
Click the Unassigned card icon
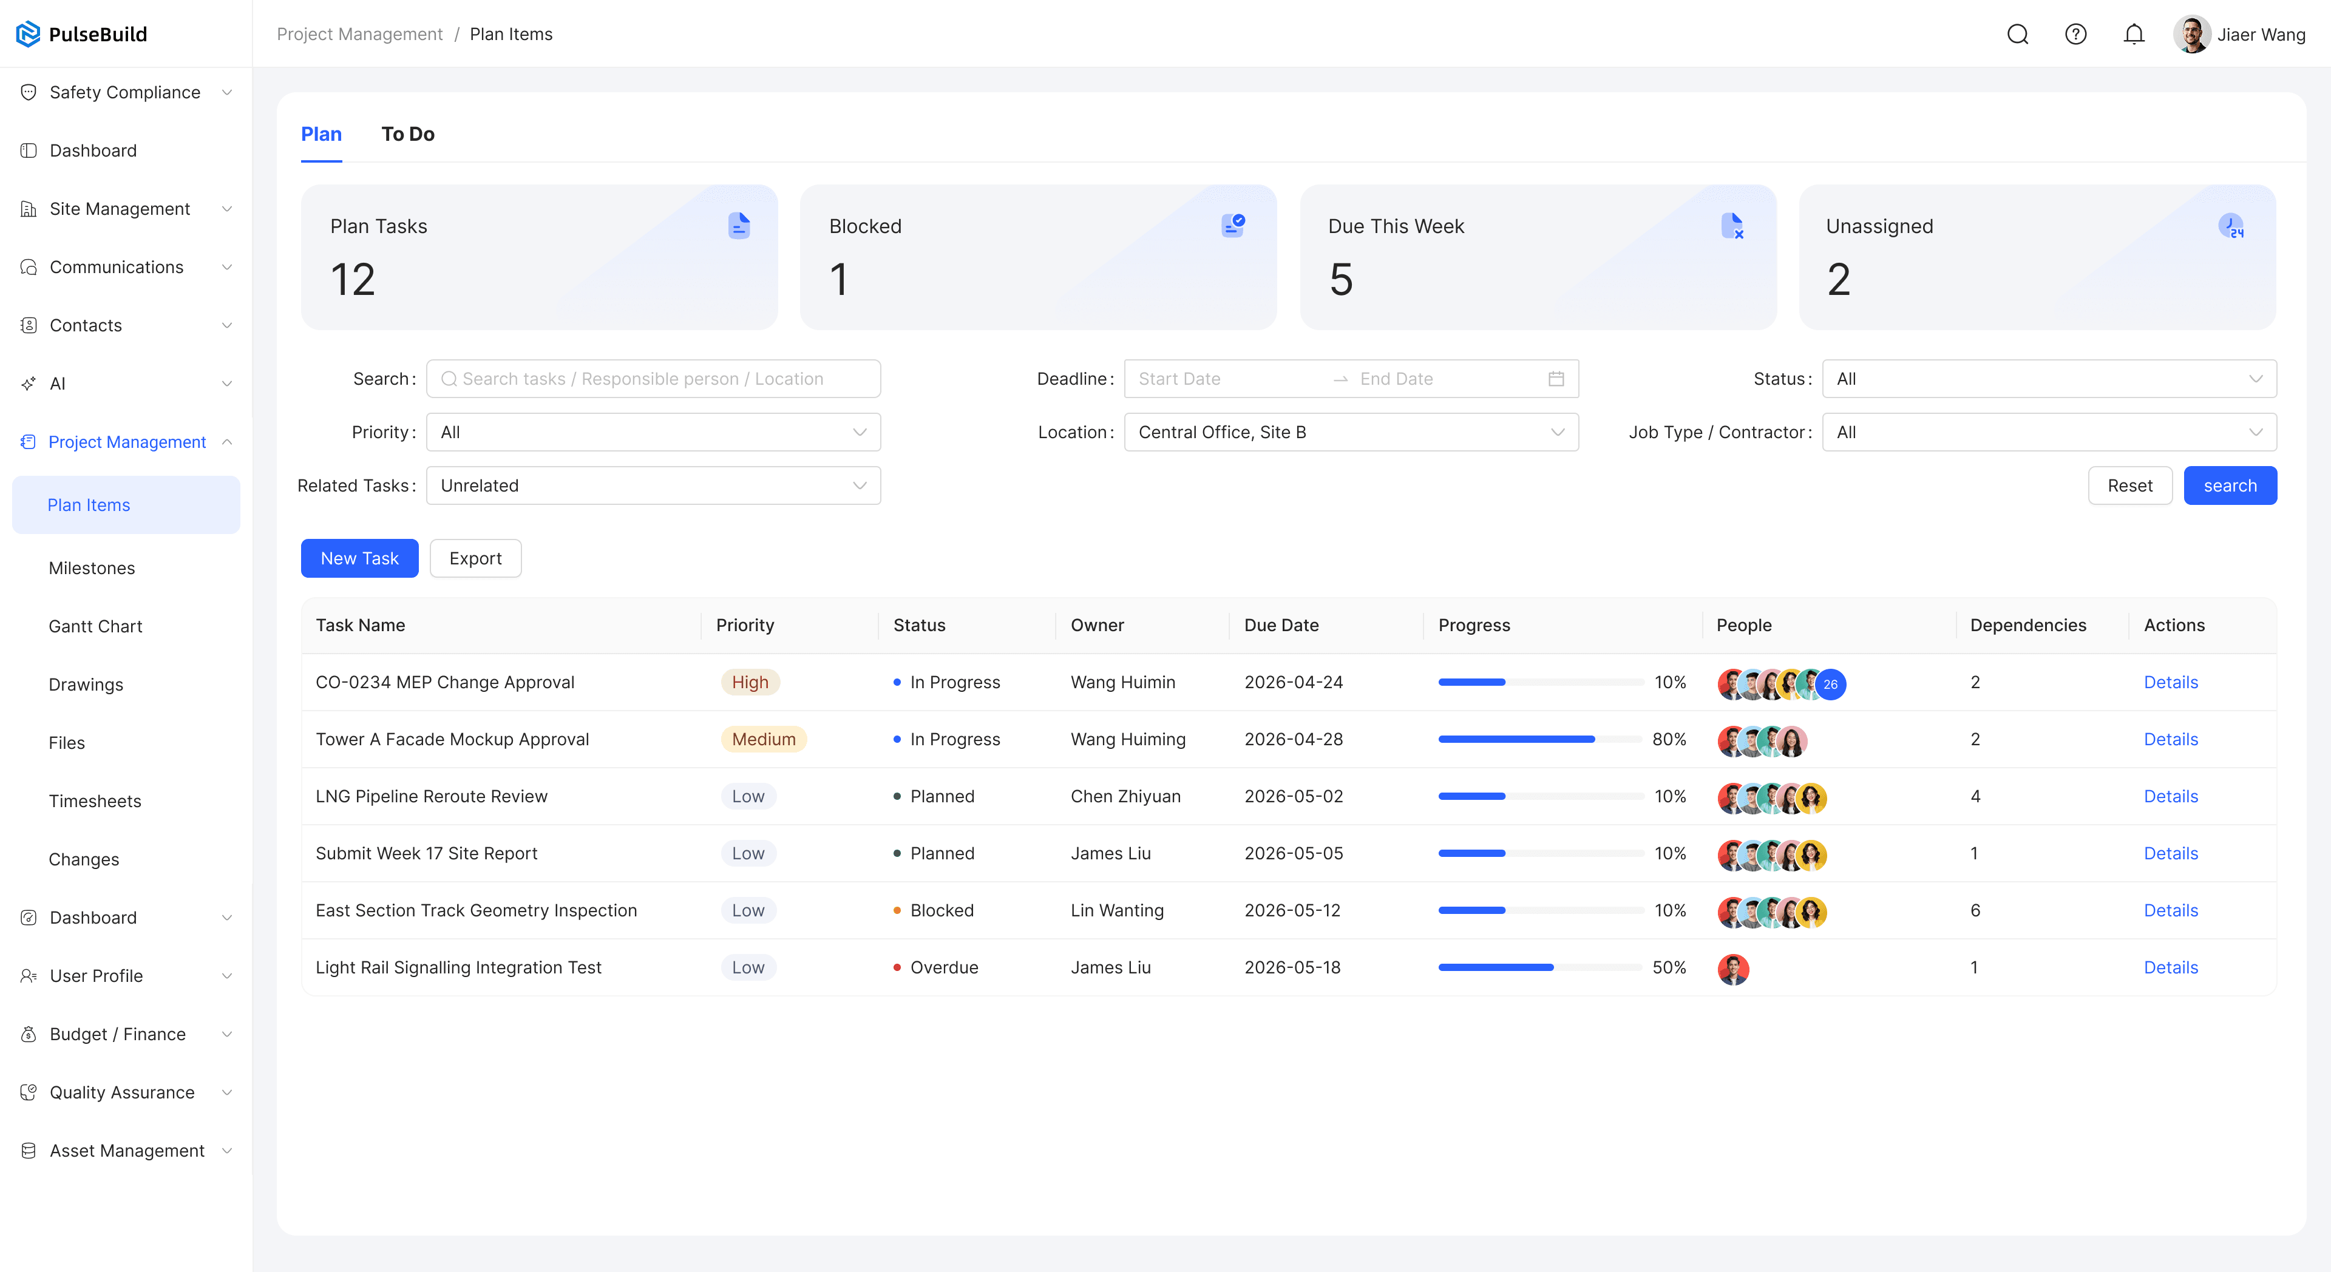tap(2231, 225)
